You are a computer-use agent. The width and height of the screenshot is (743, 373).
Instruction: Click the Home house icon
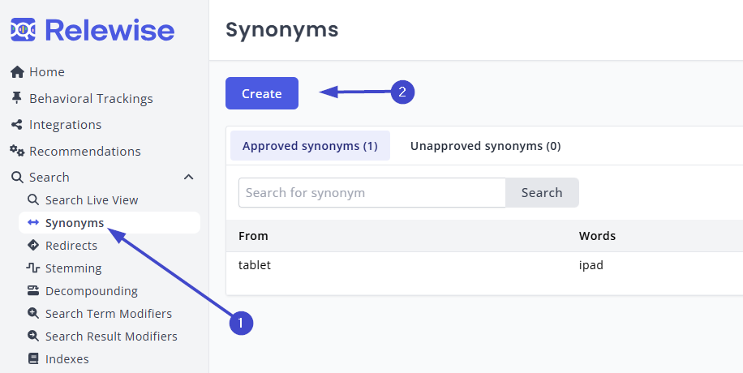tap(18, 72)
